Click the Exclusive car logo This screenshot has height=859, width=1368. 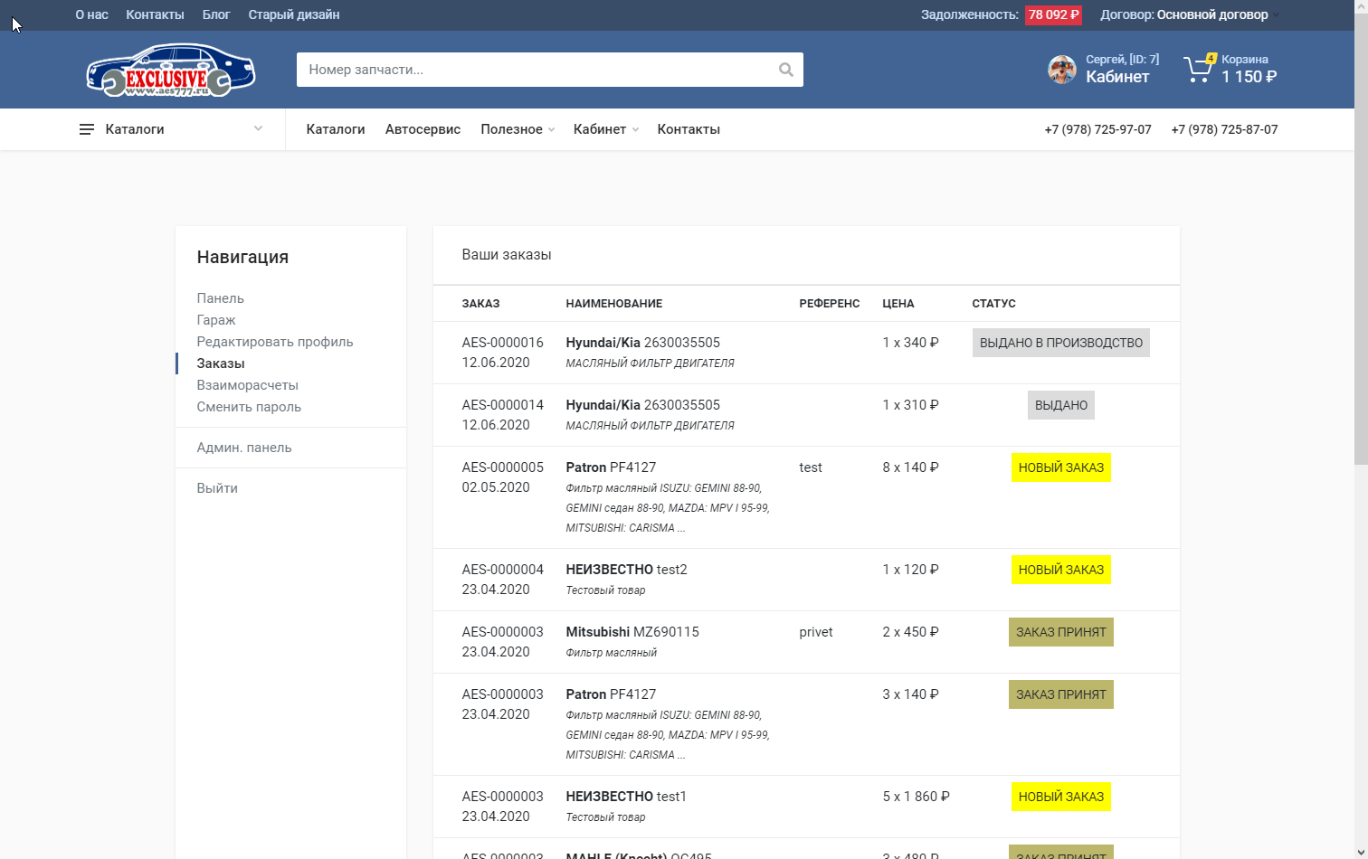(x=171, y=70)
